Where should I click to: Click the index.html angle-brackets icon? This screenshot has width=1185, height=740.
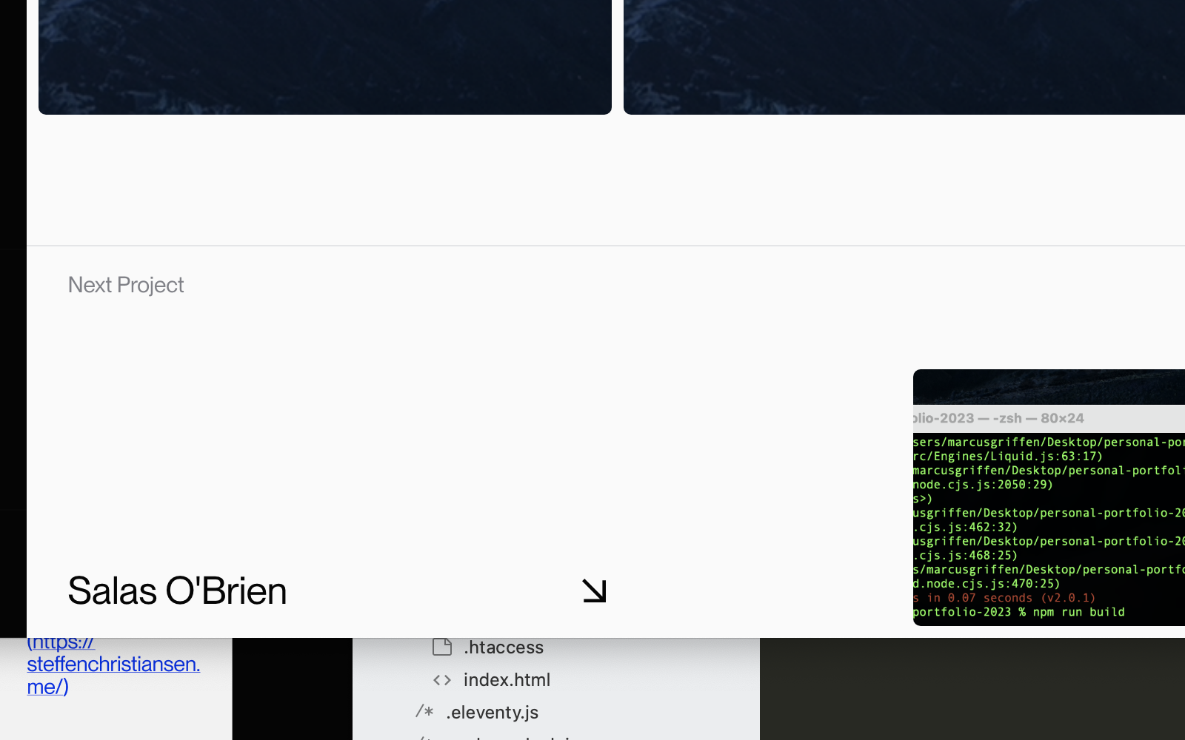(442, 679)
